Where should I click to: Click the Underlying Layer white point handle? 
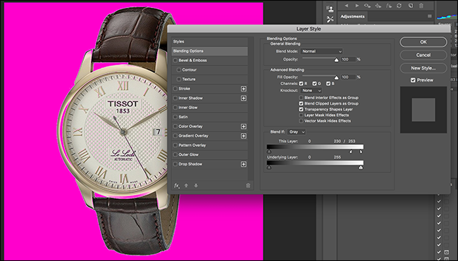(361, 167)
